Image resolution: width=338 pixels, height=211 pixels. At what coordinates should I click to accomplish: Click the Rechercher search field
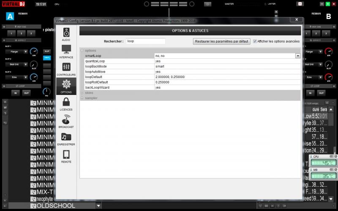145,41
